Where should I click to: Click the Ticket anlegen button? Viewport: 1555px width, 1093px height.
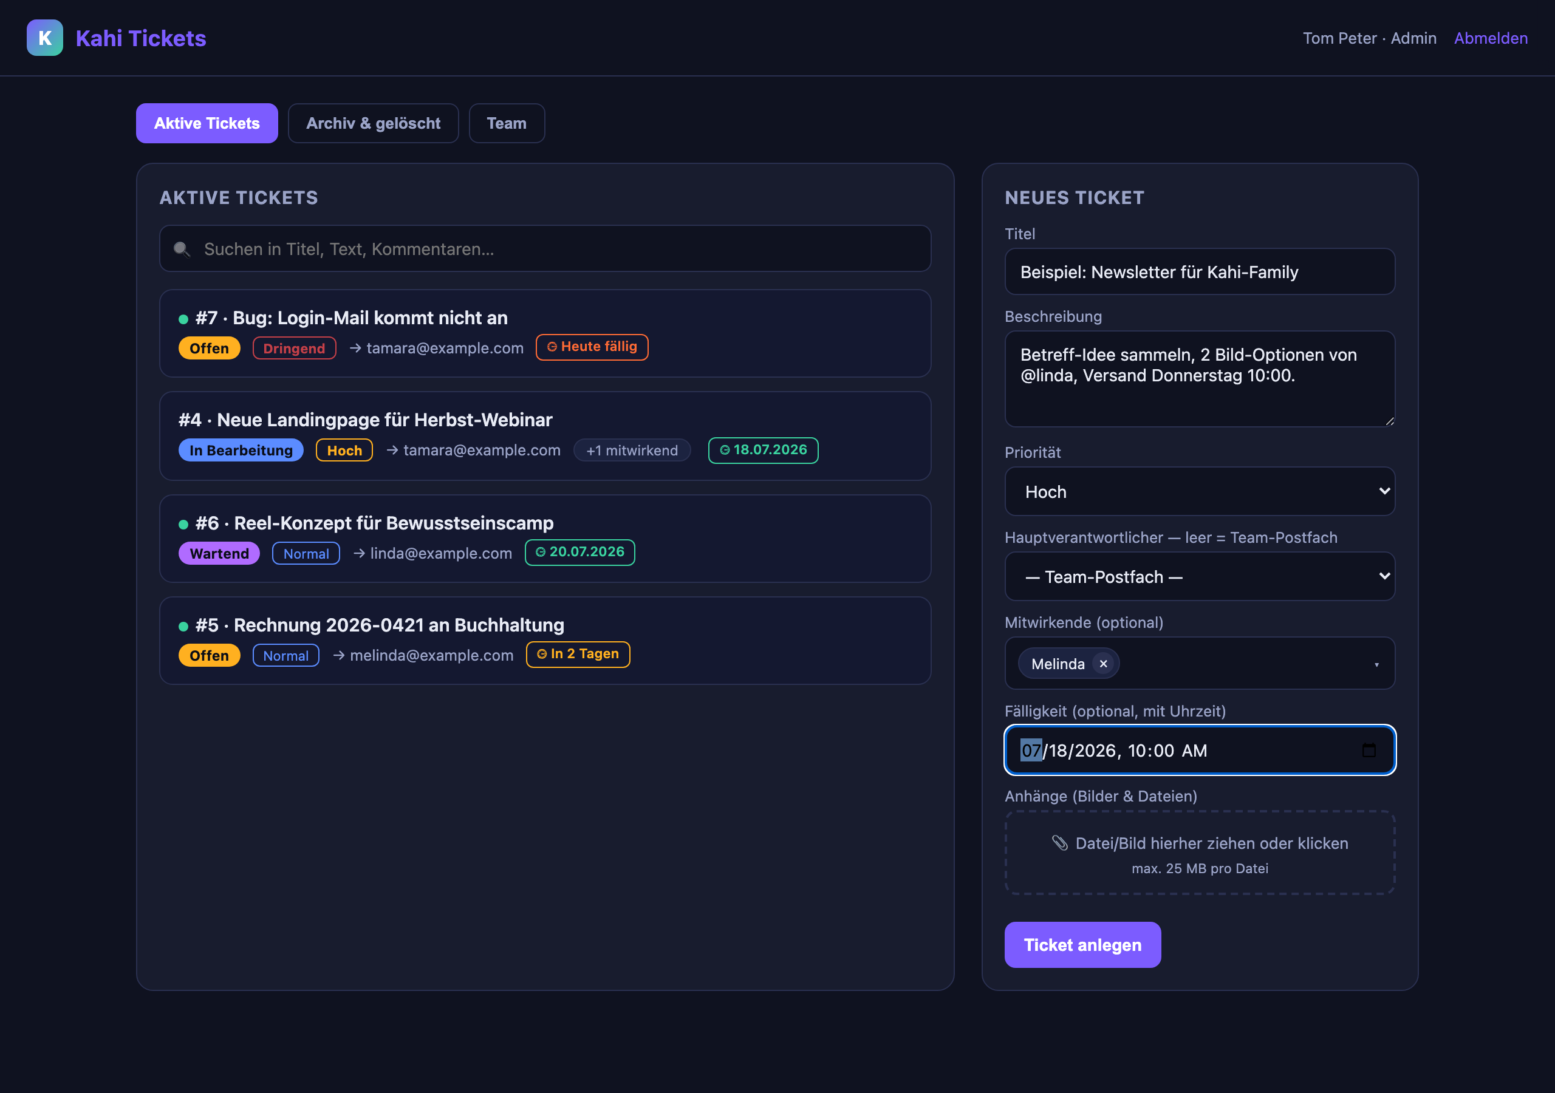[1082, 945]
